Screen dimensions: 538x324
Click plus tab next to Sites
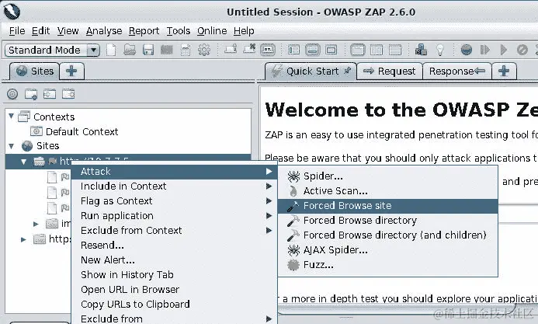71,71
